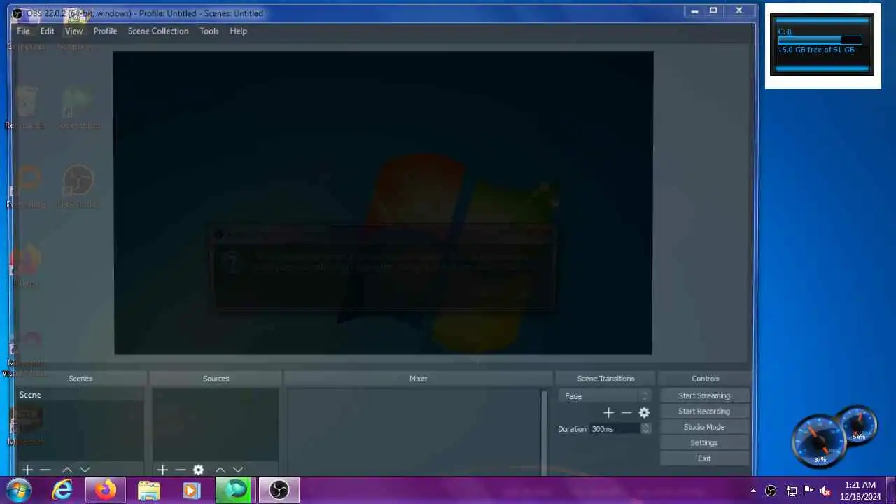Open the Profile menu
The height and width of the screenshot is (504, 896).
coord(105,31)
